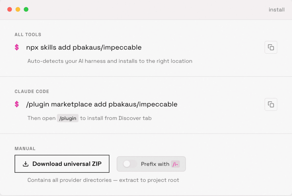Image resolution: width=292 pixels, height=196 pixels.
Task: Click the install title in window header
Action: pyautogui.click(x=277, y=10)
